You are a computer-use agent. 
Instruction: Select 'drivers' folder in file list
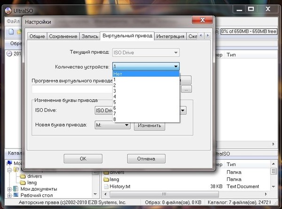[117, 172]
